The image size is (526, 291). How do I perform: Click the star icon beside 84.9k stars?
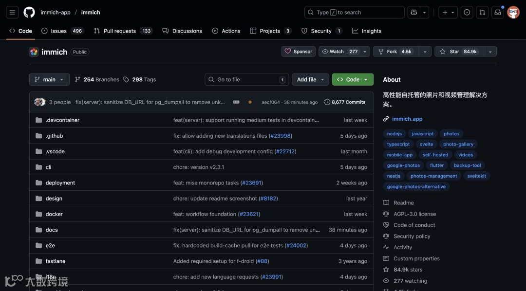pyautogui.click(x=386, y=270)
